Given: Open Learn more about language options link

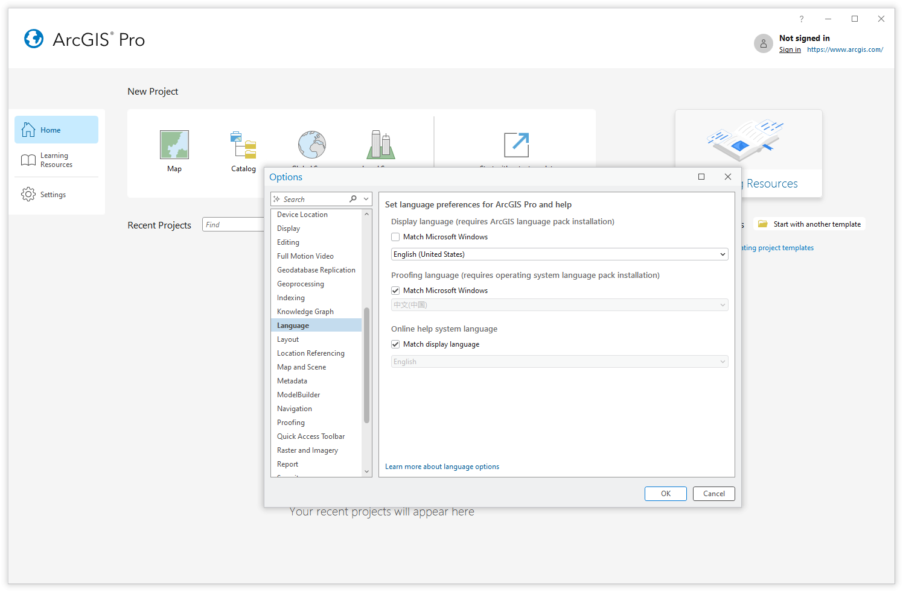Looking at the screenshot, I should [x=442, y=467].
